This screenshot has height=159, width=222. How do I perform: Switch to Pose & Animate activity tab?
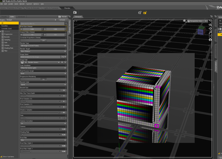coord(33,8)
